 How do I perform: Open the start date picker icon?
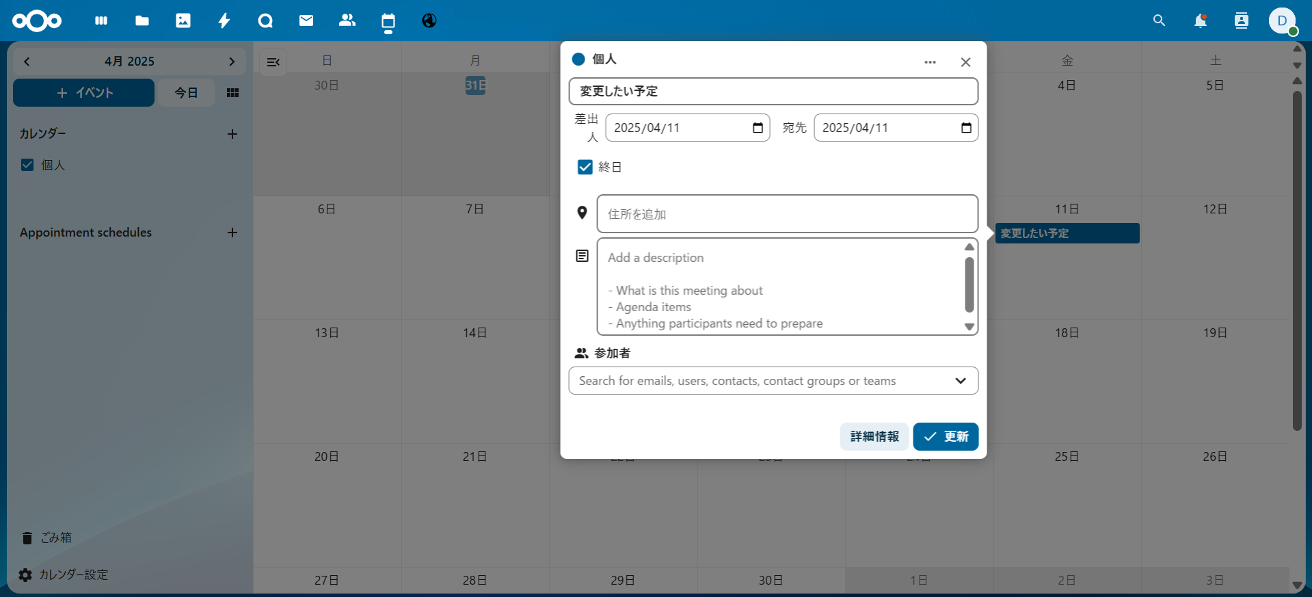coord(758,128)
